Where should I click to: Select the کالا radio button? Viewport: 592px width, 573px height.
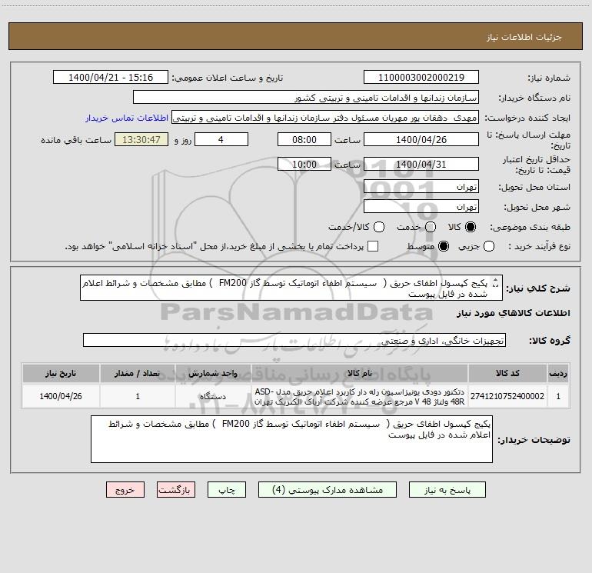point(471,227)
